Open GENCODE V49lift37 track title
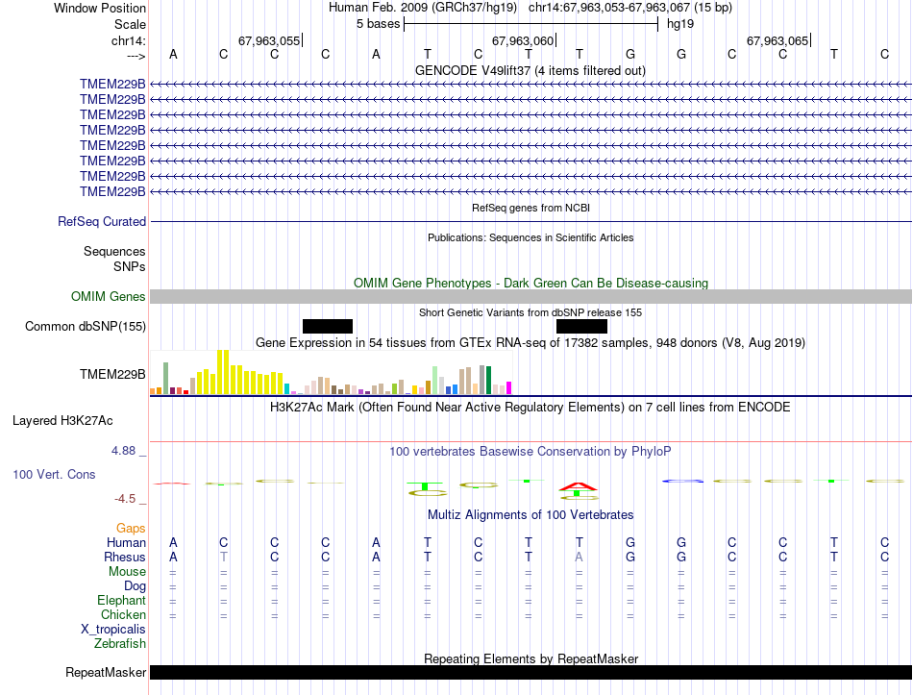913x695 pixels. (531, 70)
